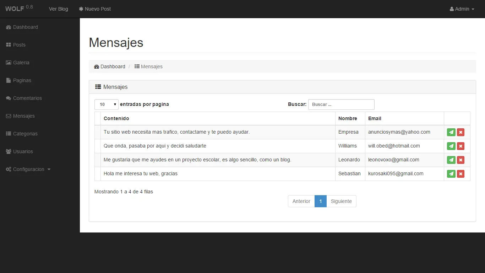Open Paginas in the sidebar
Image resolution: width=485 pixels, height=273 pixels.
[x=22, y=80]
